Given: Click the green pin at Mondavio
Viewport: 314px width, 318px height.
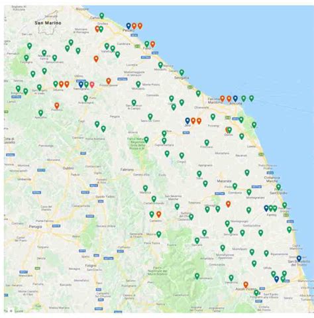Looking at the screenshot, I should (138, 84).
